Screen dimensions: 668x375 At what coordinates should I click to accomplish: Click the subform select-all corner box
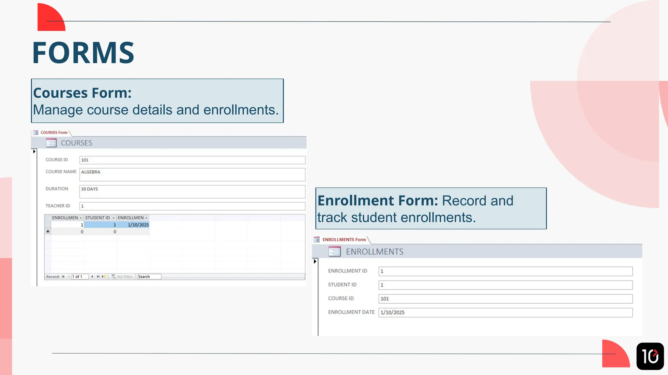[48, 218]
